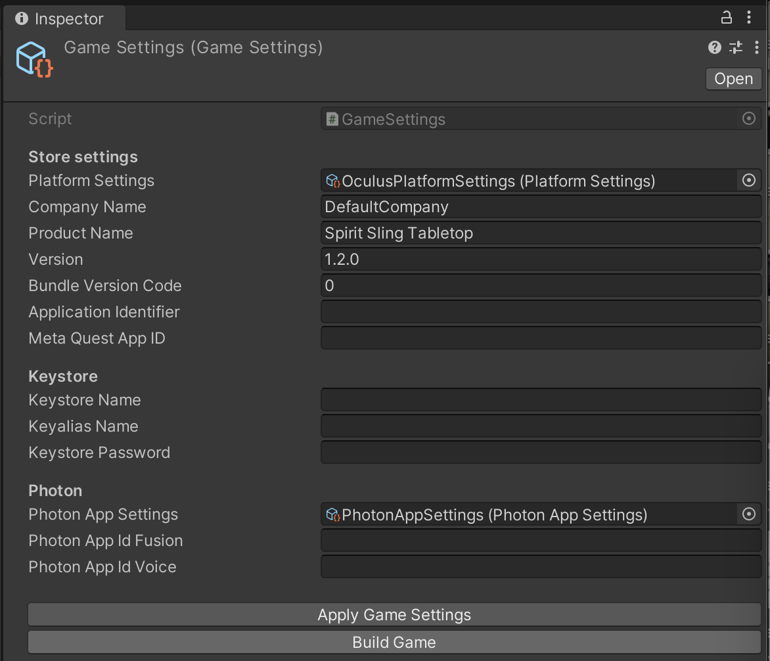Open the Inspector tab's three-dot menu
The image size is (770, 661).
(x=749, y=18)
